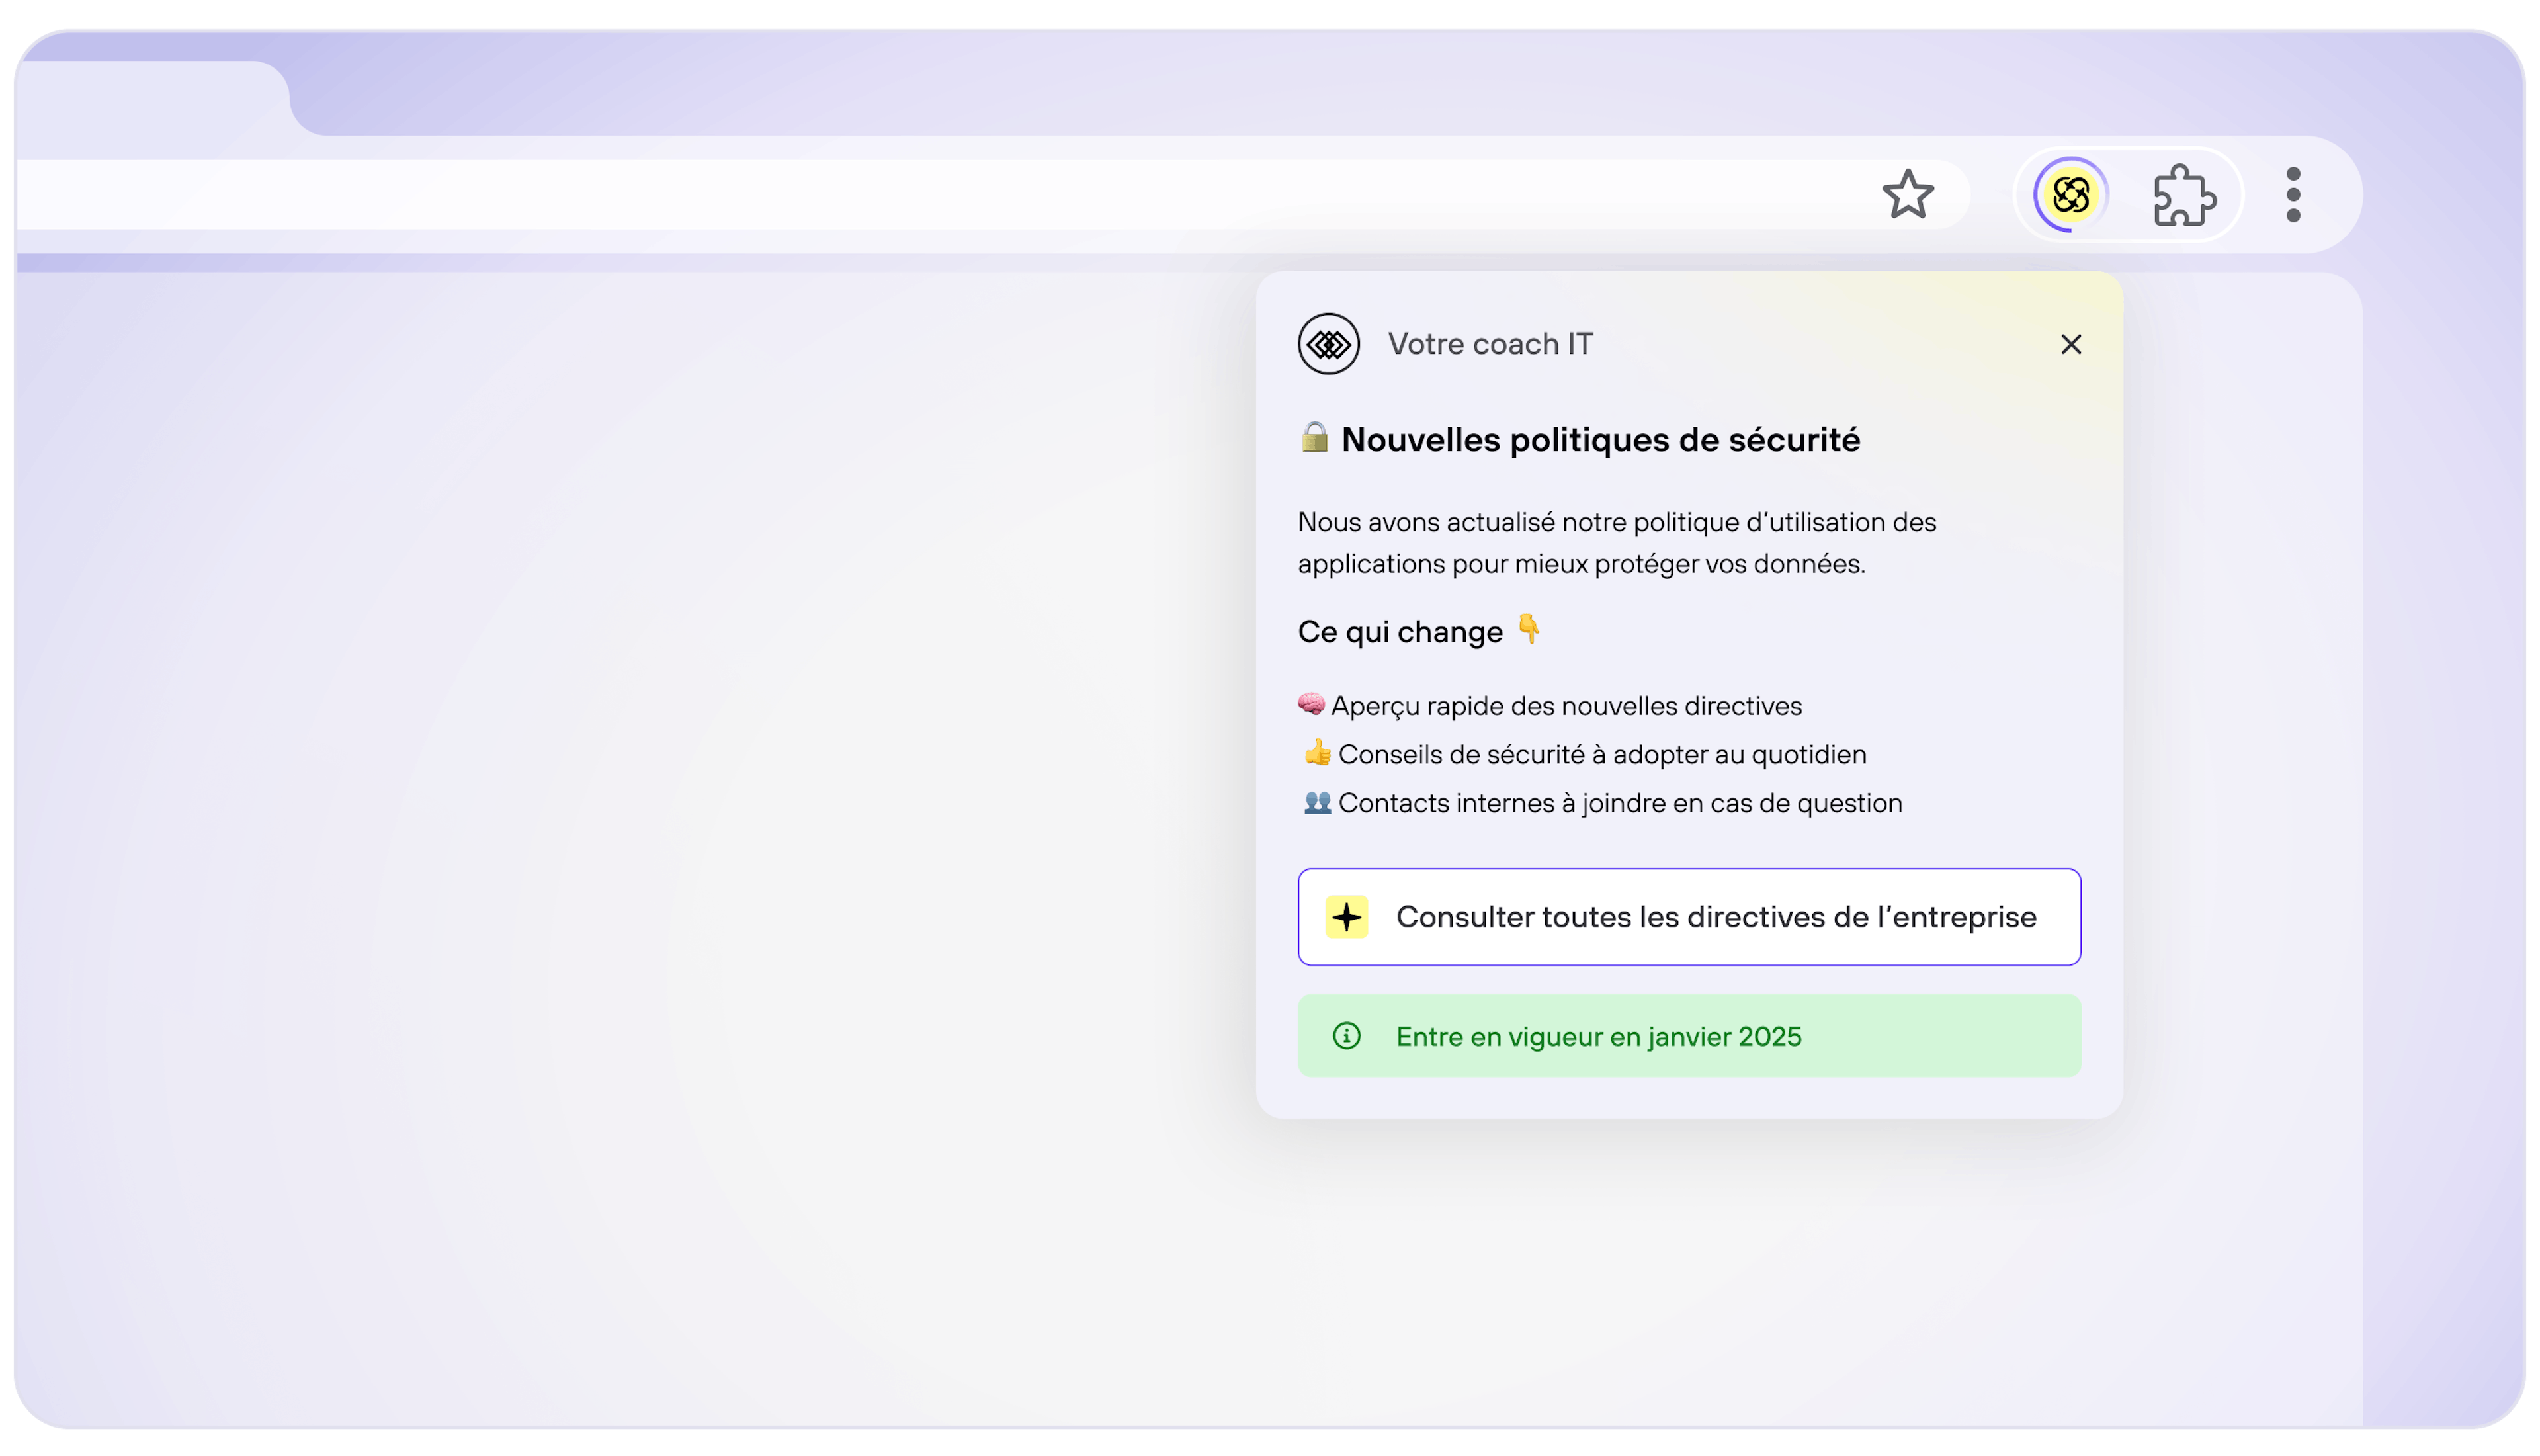
Task: Open the yellow coach extension icon
Action: [2070, 194]
